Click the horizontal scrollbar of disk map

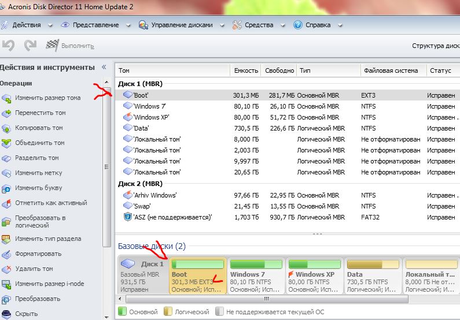[267, 299]
